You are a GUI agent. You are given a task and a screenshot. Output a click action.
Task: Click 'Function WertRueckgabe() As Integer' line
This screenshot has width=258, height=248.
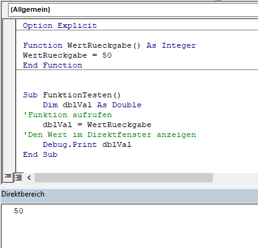pyautogui.click(x=110, y=45)
